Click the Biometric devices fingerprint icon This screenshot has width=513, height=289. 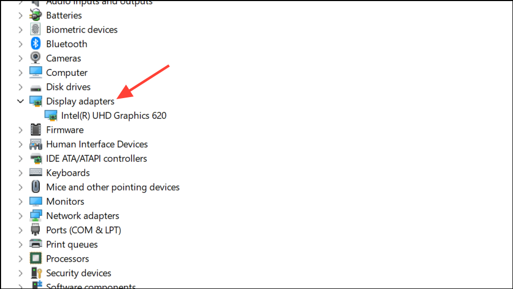tap(36, 30)
